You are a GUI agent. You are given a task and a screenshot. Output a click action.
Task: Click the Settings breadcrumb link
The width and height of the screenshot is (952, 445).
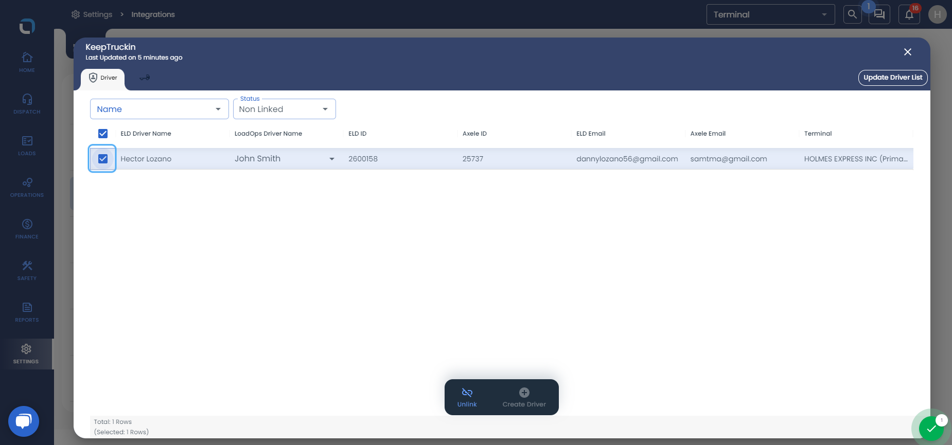[98, 14]
